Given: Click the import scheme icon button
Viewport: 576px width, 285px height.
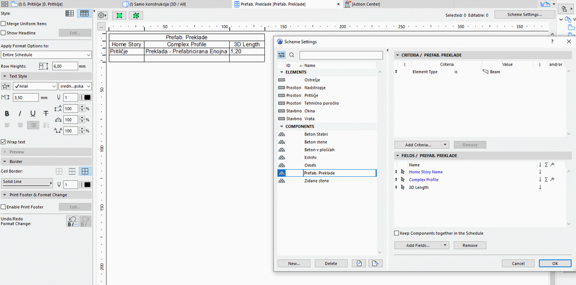Looking at the screenshot, I should click(x=359, y=263).
